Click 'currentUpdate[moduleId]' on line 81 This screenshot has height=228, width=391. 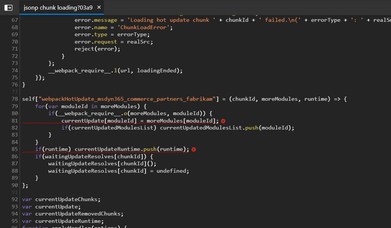(99, 121)
